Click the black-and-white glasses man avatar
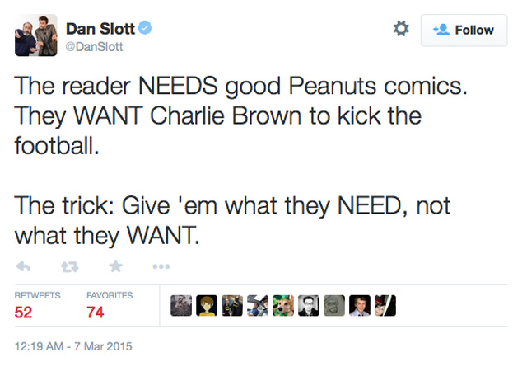527x376 pixels. pyautogui.click(x=308, y=306)
